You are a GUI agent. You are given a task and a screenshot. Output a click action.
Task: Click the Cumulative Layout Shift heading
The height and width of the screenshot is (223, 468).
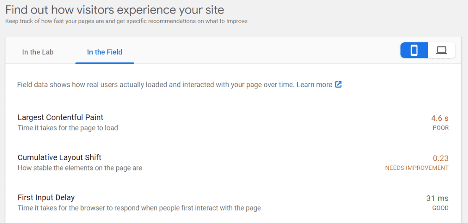60,157
